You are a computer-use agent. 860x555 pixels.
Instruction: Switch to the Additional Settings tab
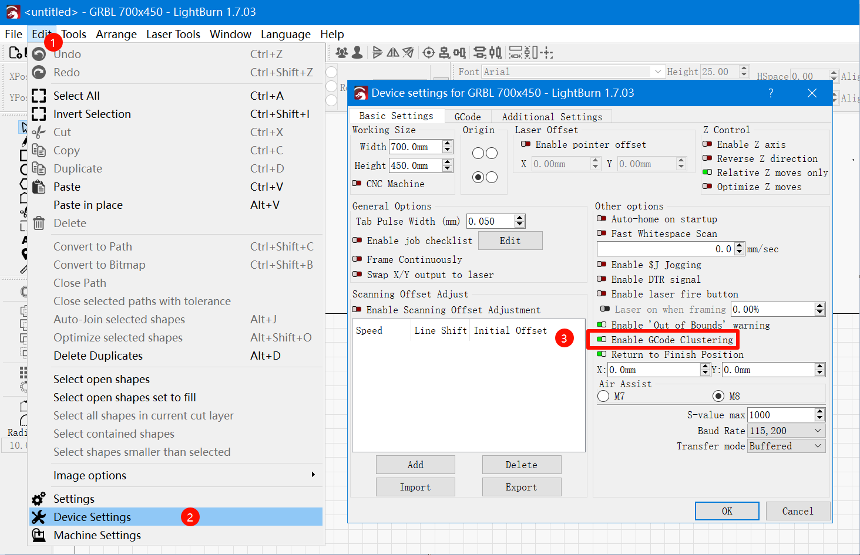pos(552,117)
